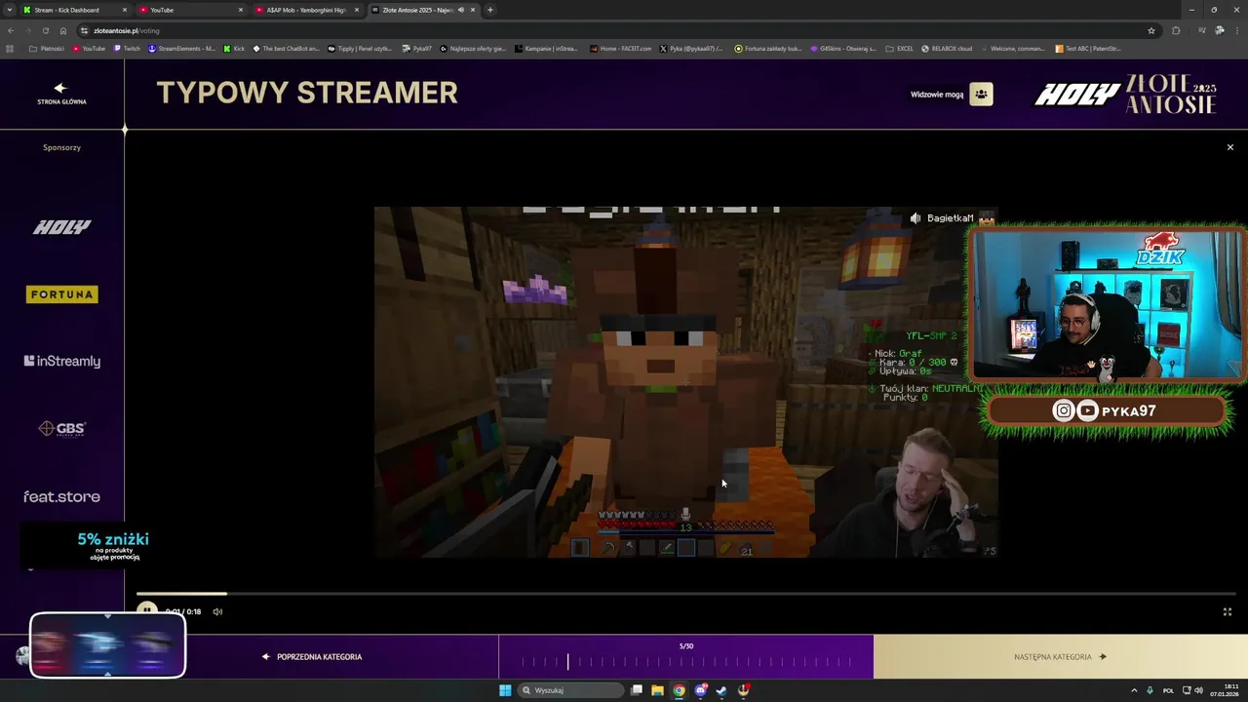Image resolution: width=1248 pixels, height=702 pixels.
Task: Click the HOLY Złote Antosie 2025 logo
Action: [x=1125, y=94]
